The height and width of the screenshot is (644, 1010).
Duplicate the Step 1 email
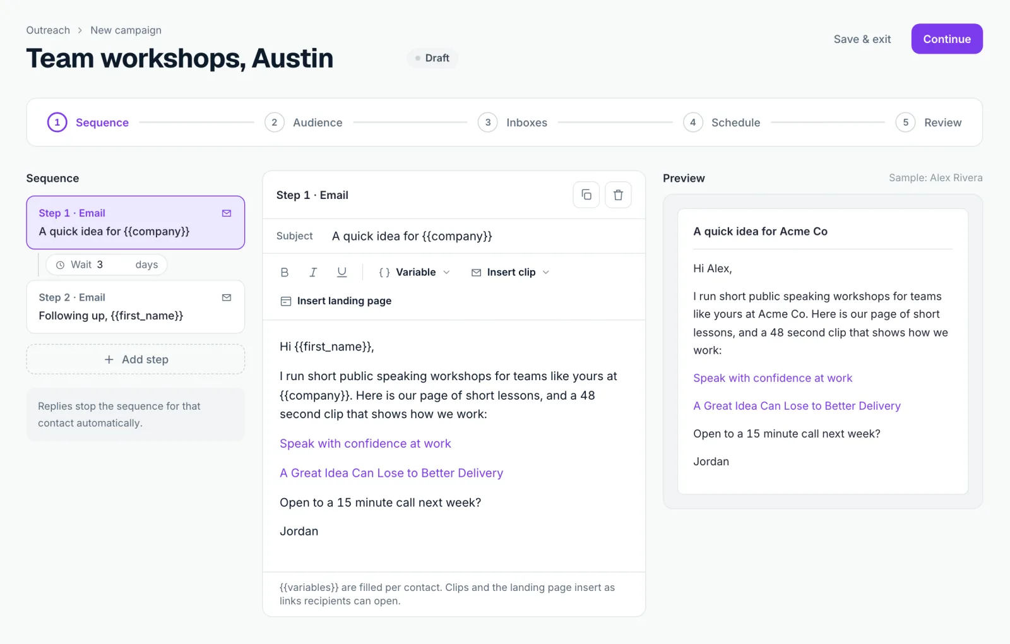pyautogui.click(x=586, y=195)
